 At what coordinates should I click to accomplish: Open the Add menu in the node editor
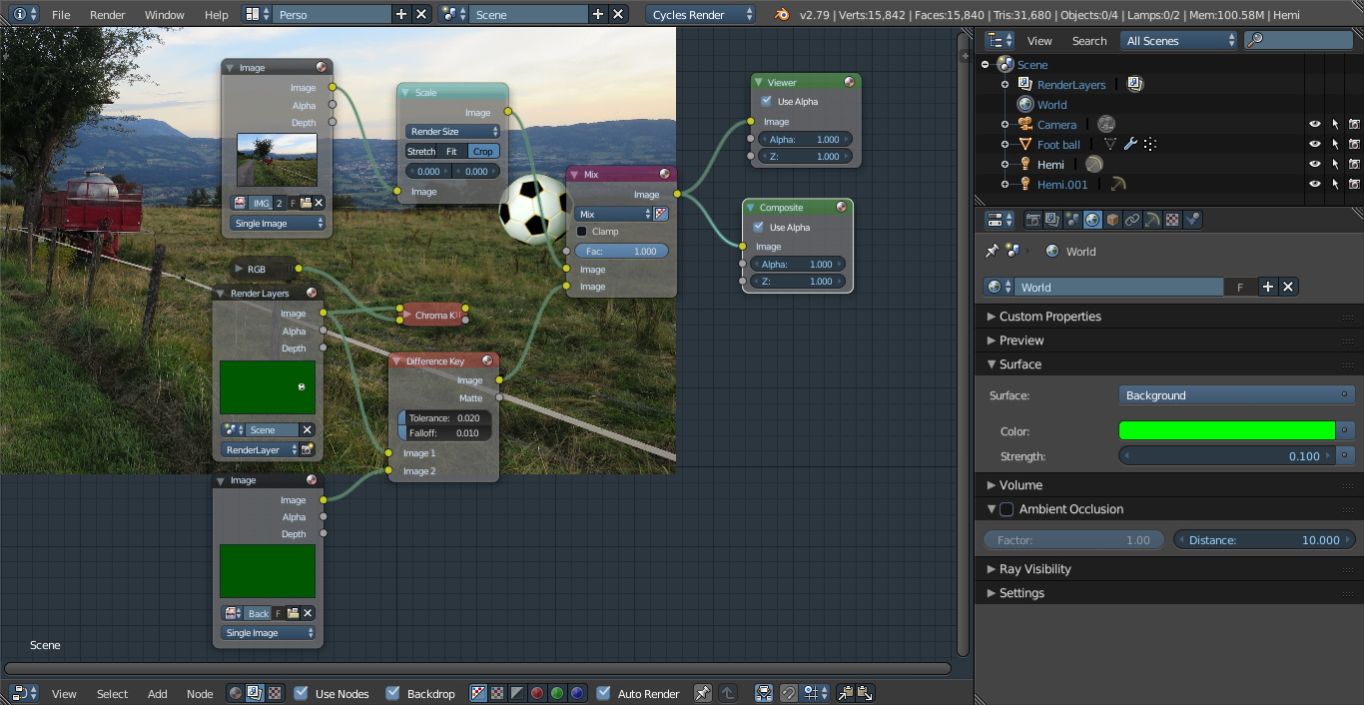click(158, 693)
